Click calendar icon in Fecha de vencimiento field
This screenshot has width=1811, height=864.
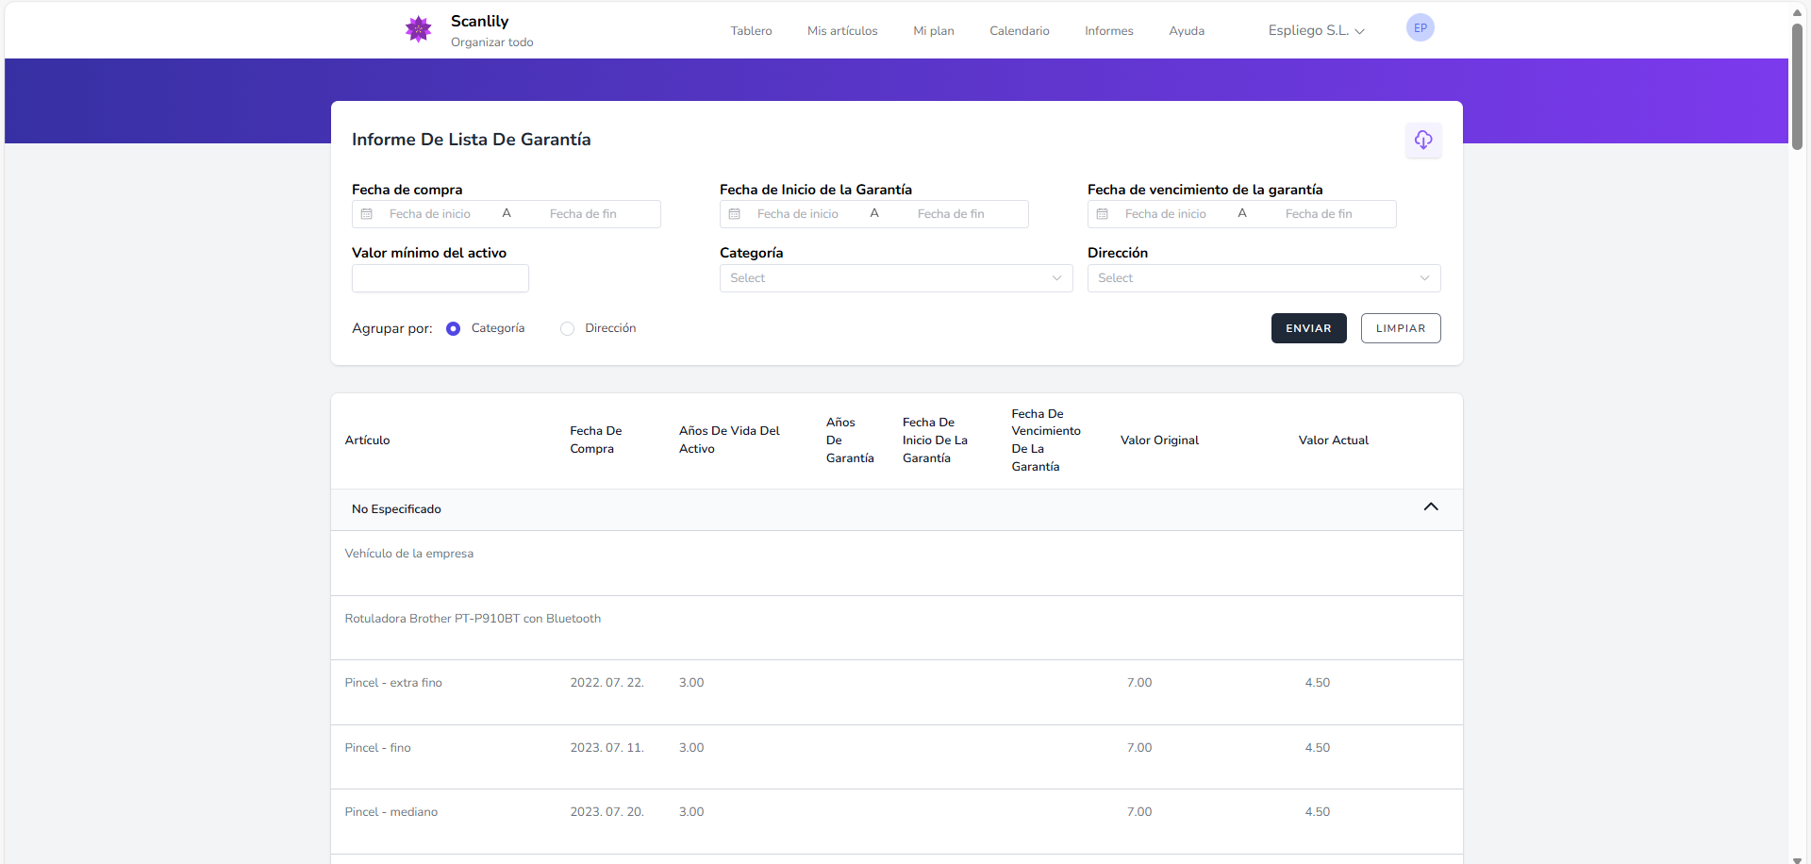coord(1103,214)
